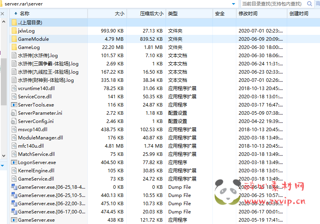The height and width of the screenshot is (224, 320).
Task: Sort by the 类型 column header
Action: [x=173, y=14]
